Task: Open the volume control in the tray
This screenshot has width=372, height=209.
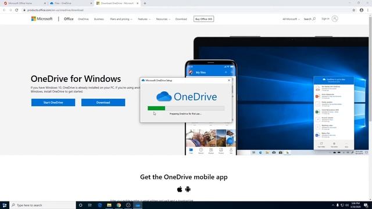Action: tap(347, 205)
